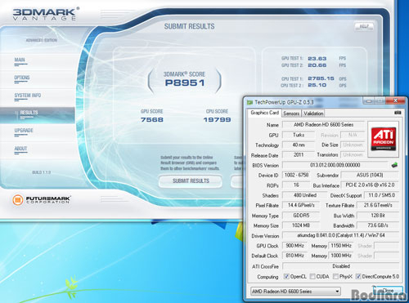Open the UPGRADE section in 3DMark
Viewport: 409px width, 303px height.
pyautogui.click(x=24, y=131)
